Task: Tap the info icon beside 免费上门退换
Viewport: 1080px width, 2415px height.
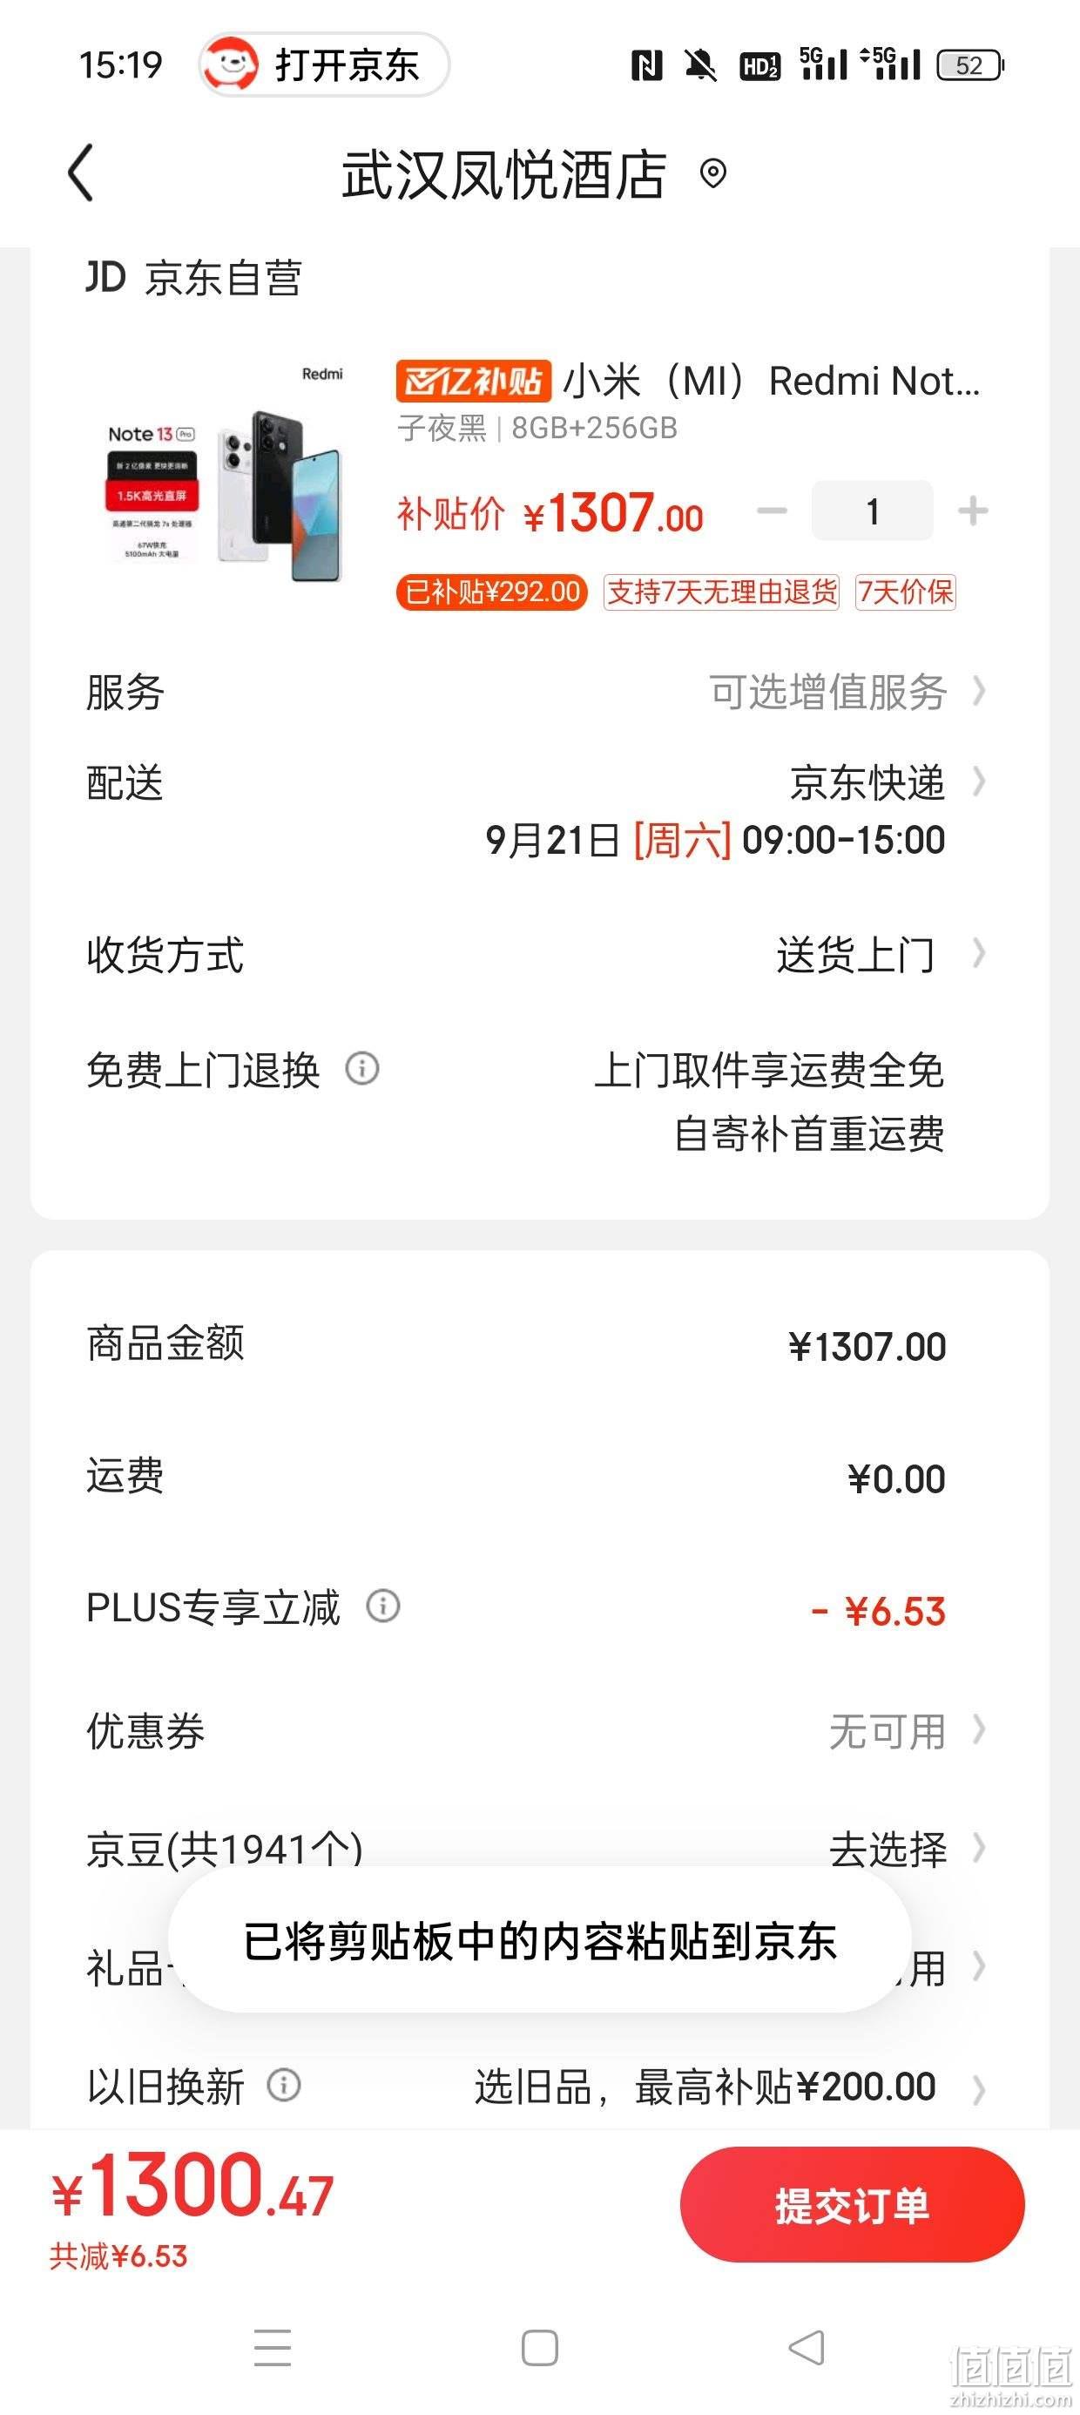Action: point(361,1068)
